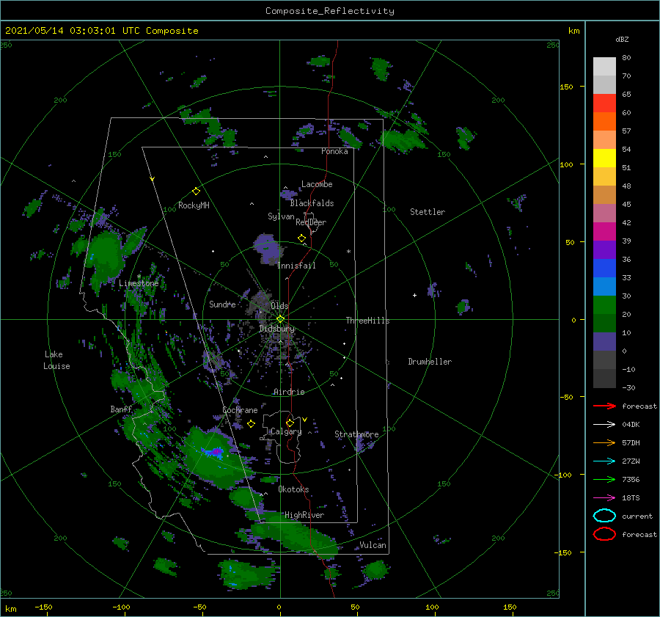660x617 pixels.
Task: Click the Lacombe label
Action: pos(317,184)
